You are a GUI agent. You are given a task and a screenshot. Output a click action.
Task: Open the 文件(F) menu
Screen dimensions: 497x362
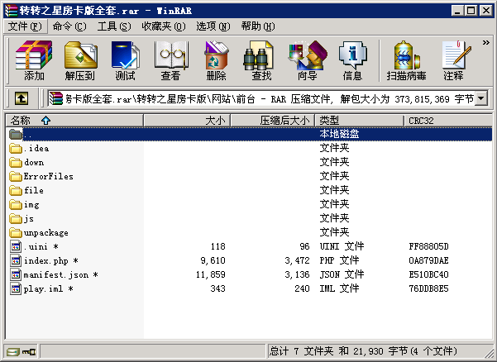point(23,26)
